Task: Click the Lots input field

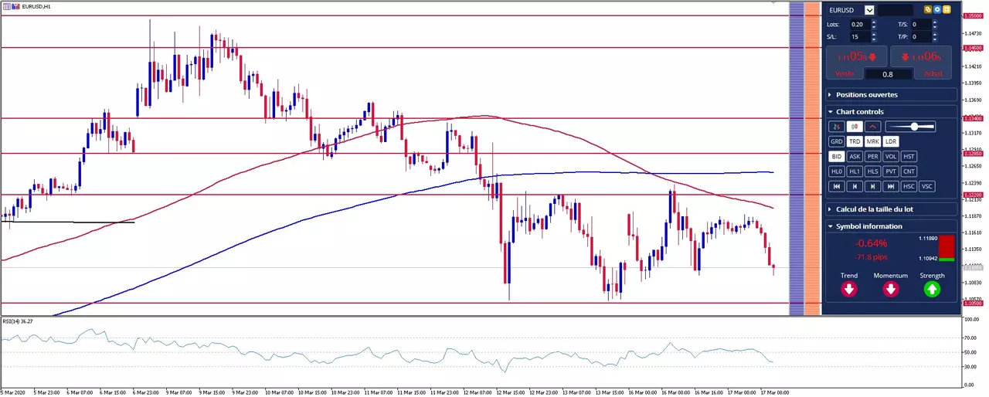Action: click(x=860, y=24)
